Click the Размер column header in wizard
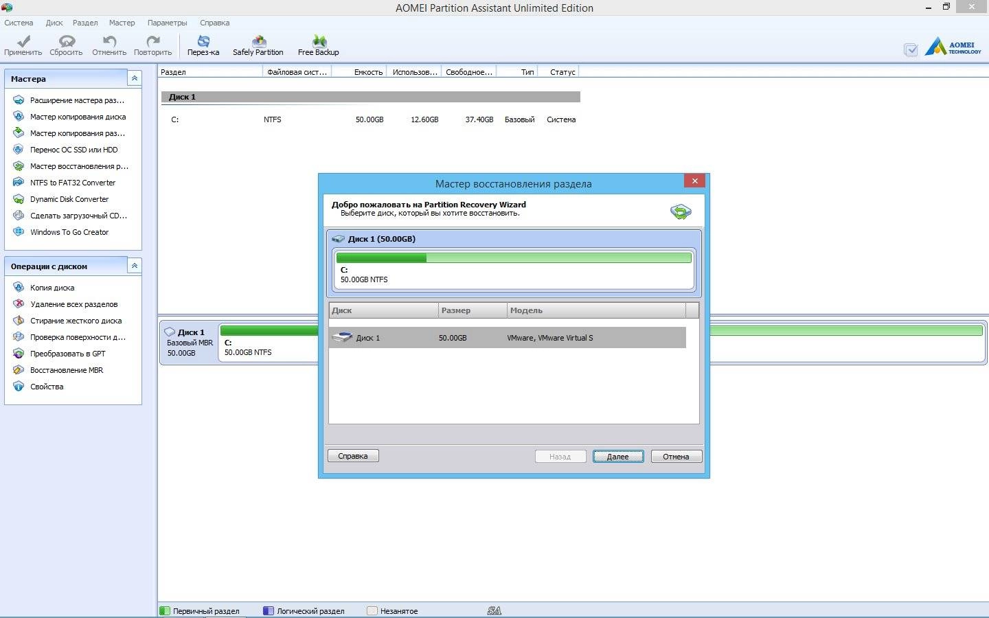989x618 pixels. tap(473, 310)
